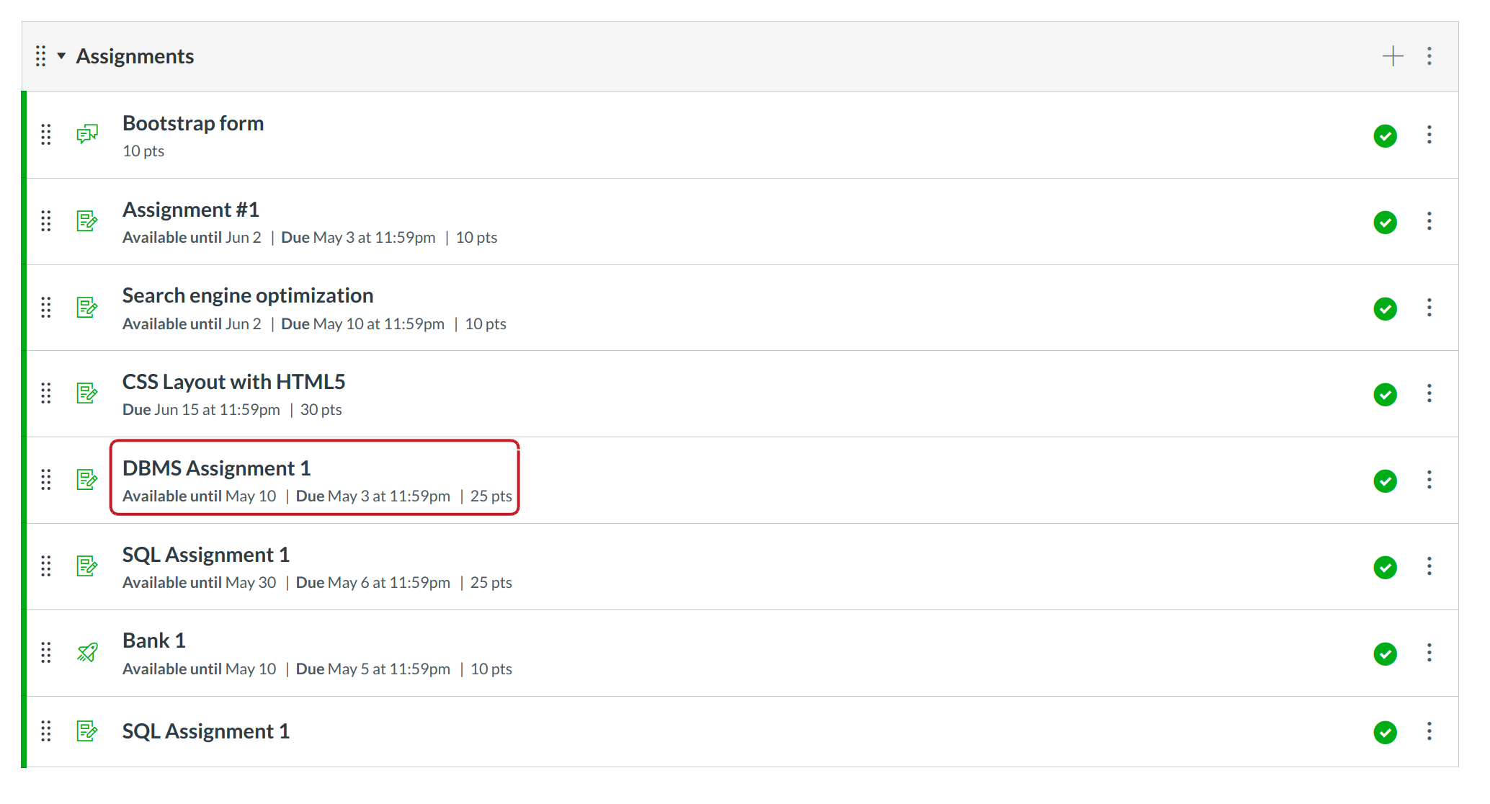This screenshot has height=804, width=1490.
Task: Open the Search engine optimization assignment
Action: point(247,295)
